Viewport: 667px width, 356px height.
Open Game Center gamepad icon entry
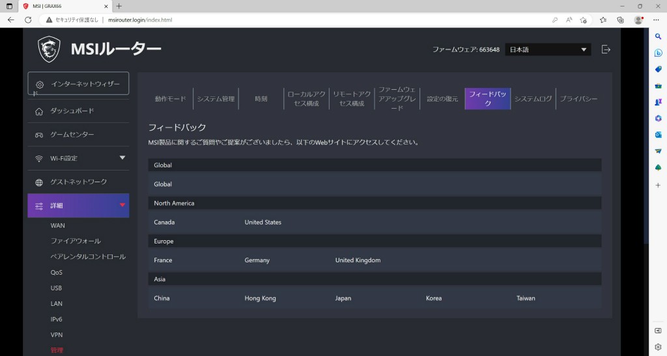tap(39, 135)
